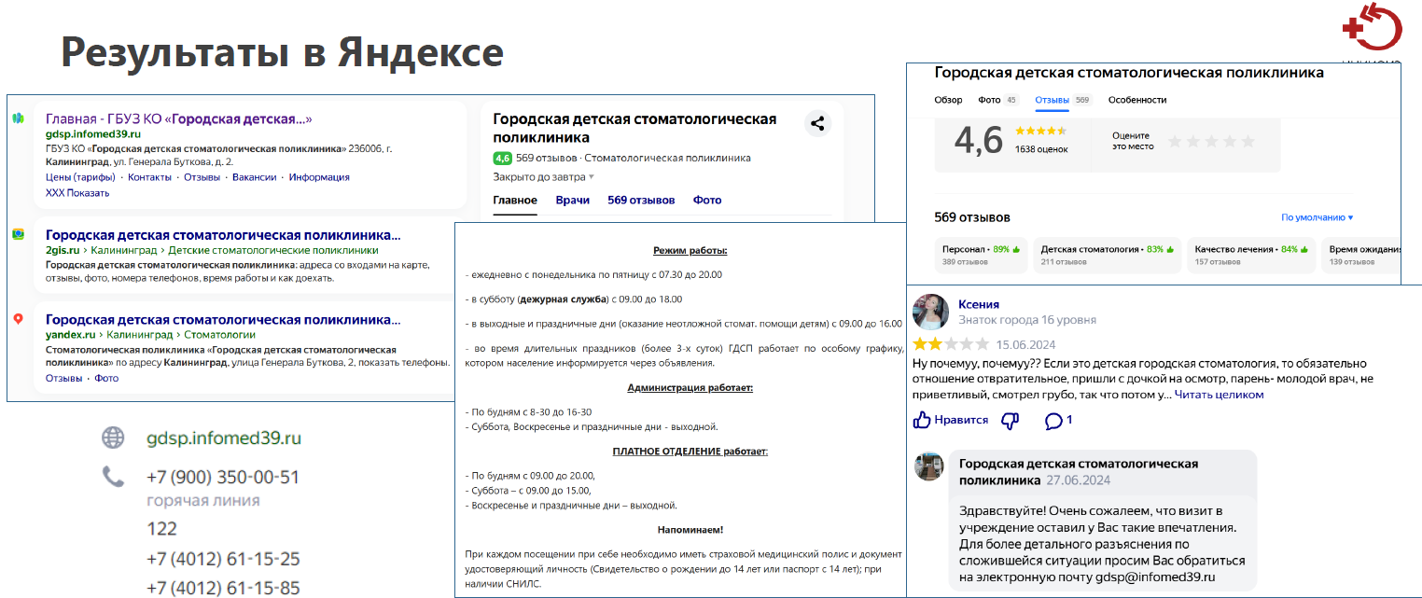Select the 'Отзывы 569' tab in the reviews panel
The width and height of the screenshot is (1422, 598).
click(x=1063, y=100)
